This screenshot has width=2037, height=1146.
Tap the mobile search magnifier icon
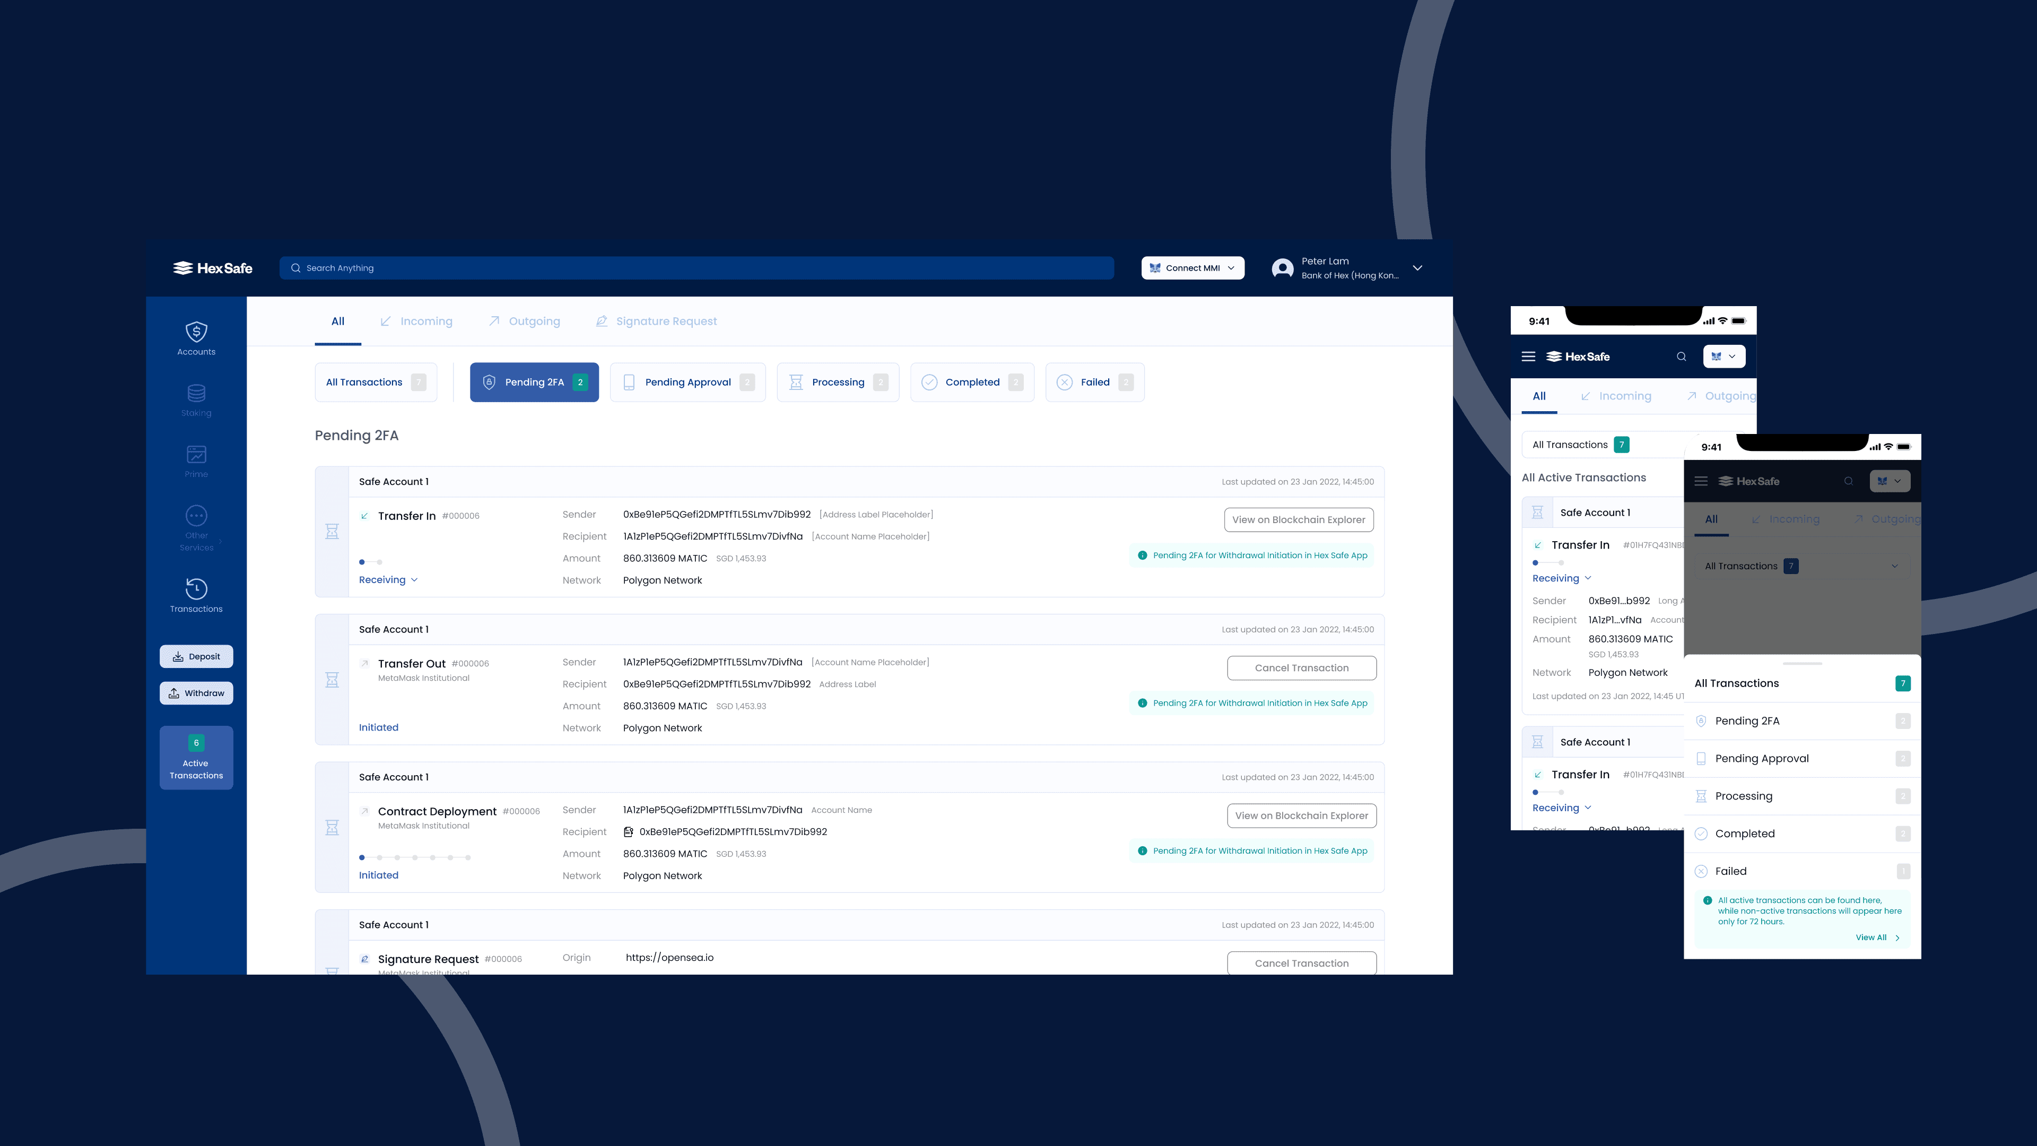[1681, 357]
